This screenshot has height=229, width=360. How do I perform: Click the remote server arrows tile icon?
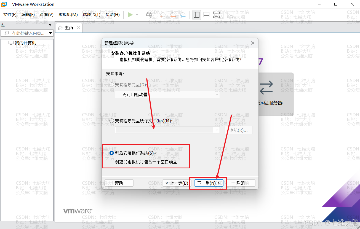point(266,88)
